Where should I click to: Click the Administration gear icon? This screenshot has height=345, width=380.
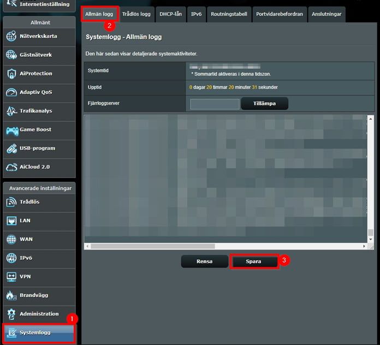point(11,314)
